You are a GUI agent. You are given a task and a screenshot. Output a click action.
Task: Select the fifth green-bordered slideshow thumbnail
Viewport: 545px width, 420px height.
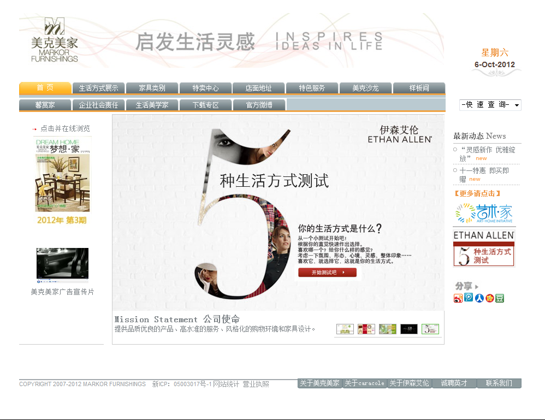[x=430, y=329]
